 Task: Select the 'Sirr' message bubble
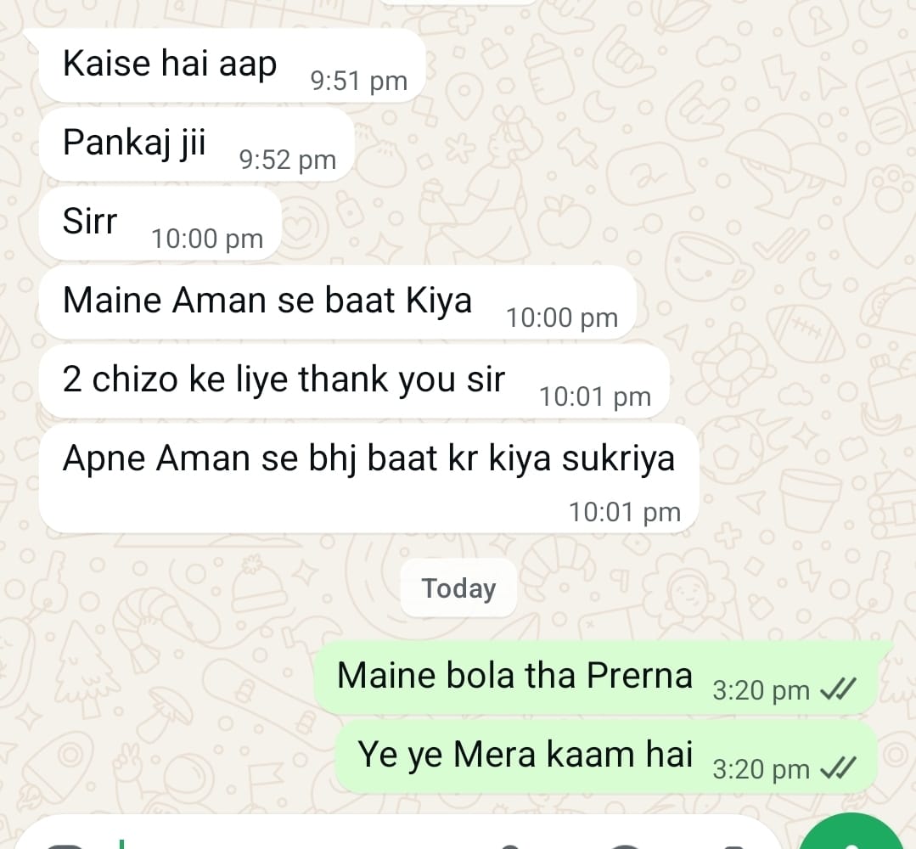[160, 223]
